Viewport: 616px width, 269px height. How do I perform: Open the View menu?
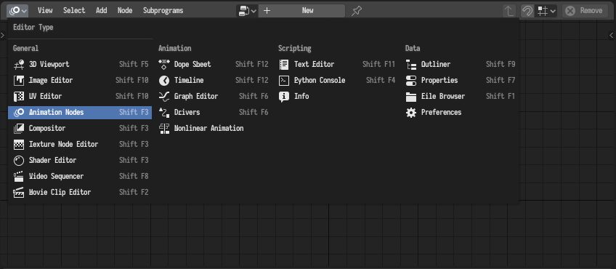pos(45,11)
